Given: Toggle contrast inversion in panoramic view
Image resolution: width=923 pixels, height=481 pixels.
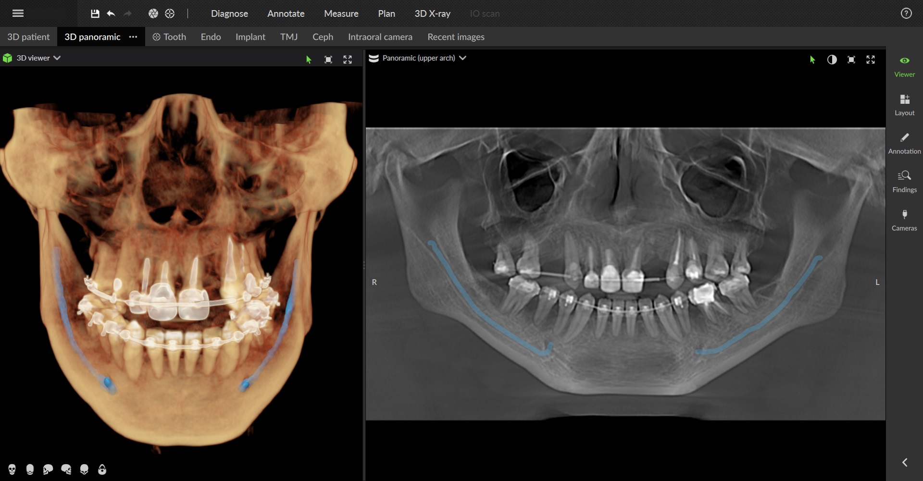Looking at the screenshot, I should pos(832,60).
